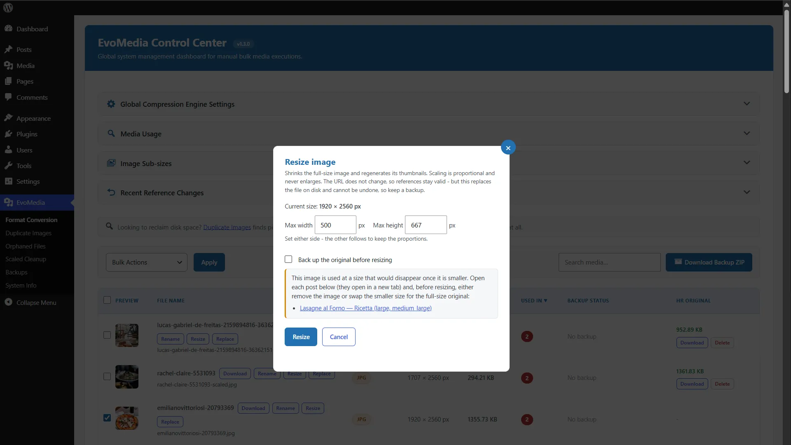This screenshot has width=791, height=445.
Task: Open the Orphaned Files submenu item
Action: 26,246
